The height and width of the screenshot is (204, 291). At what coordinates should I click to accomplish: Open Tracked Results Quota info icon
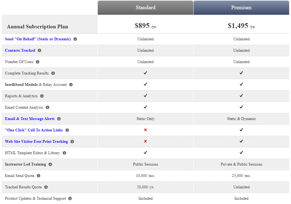click(x=46, y=187)
